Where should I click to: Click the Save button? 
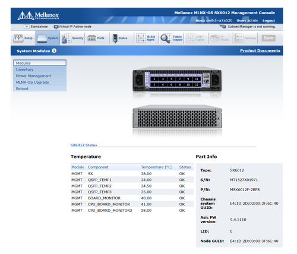coord(268,38)
